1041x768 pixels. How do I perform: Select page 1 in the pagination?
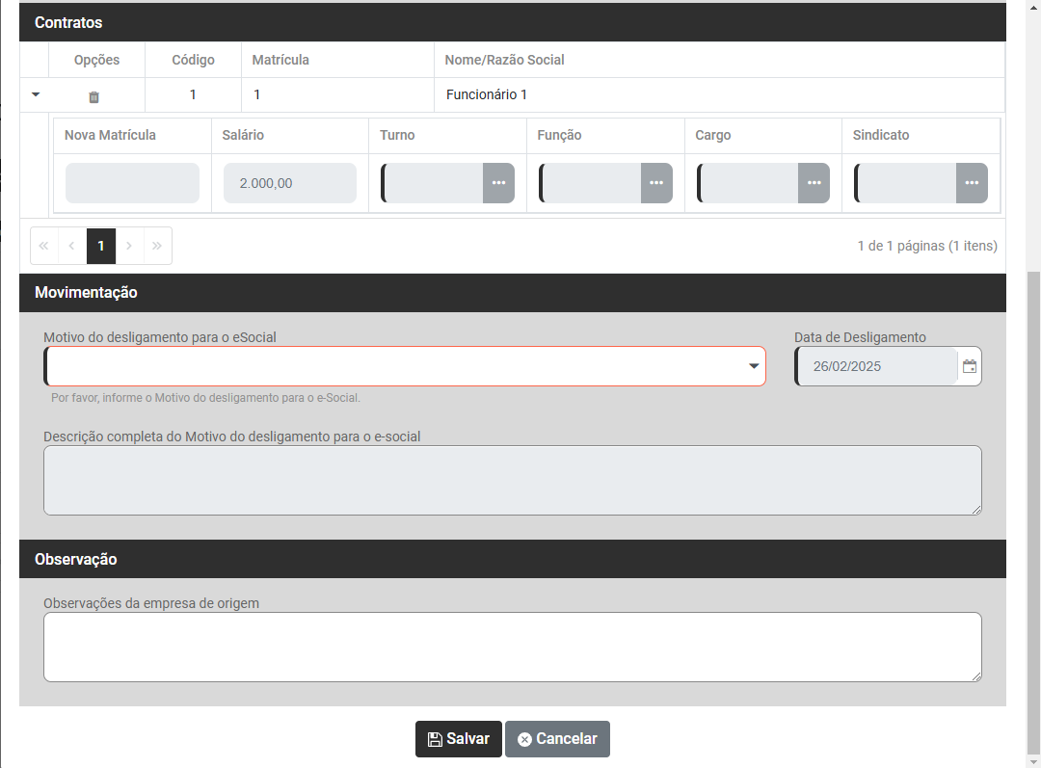(x=101, y=247)
